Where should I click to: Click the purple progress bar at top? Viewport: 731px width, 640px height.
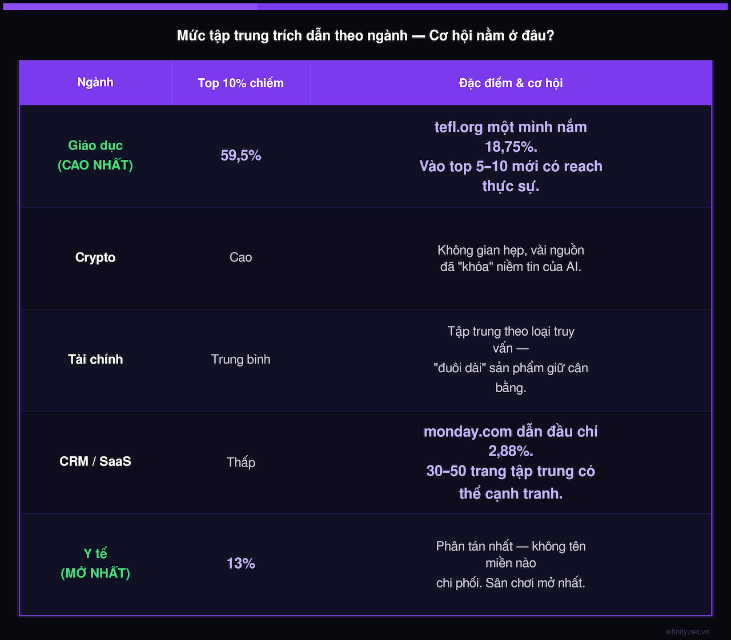(365, 7)
